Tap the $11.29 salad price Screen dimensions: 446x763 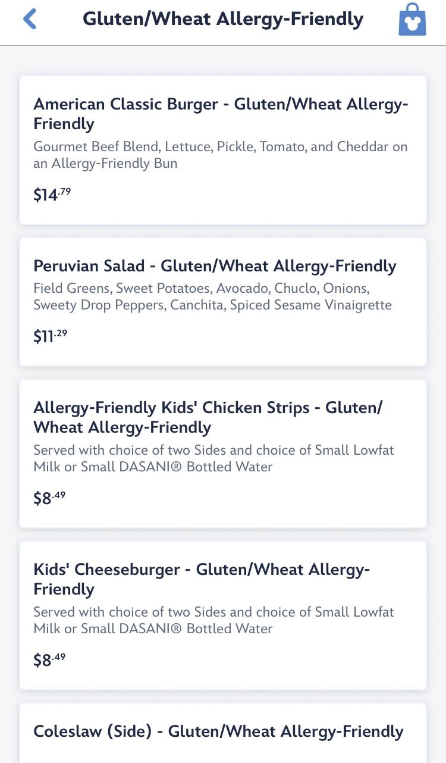point(51,336)
